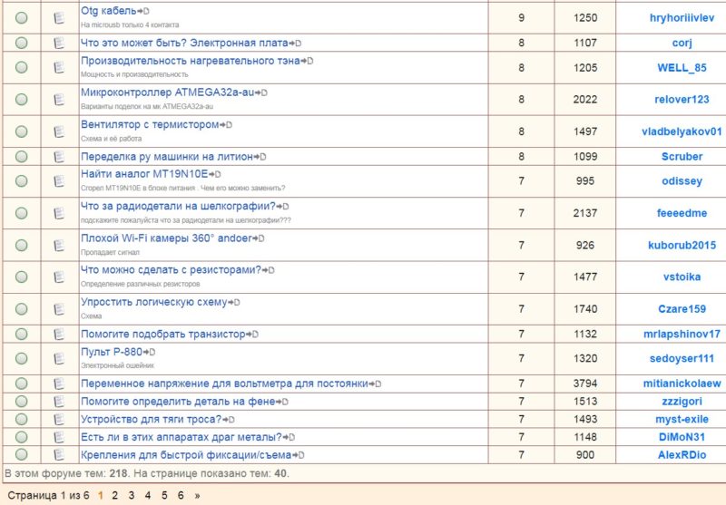Open topic Производительность нагревательного тэна
The height and width of the screenshot is (505, 726).
191,61
